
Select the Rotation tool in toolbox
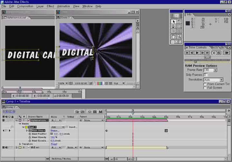click(179, 22)
